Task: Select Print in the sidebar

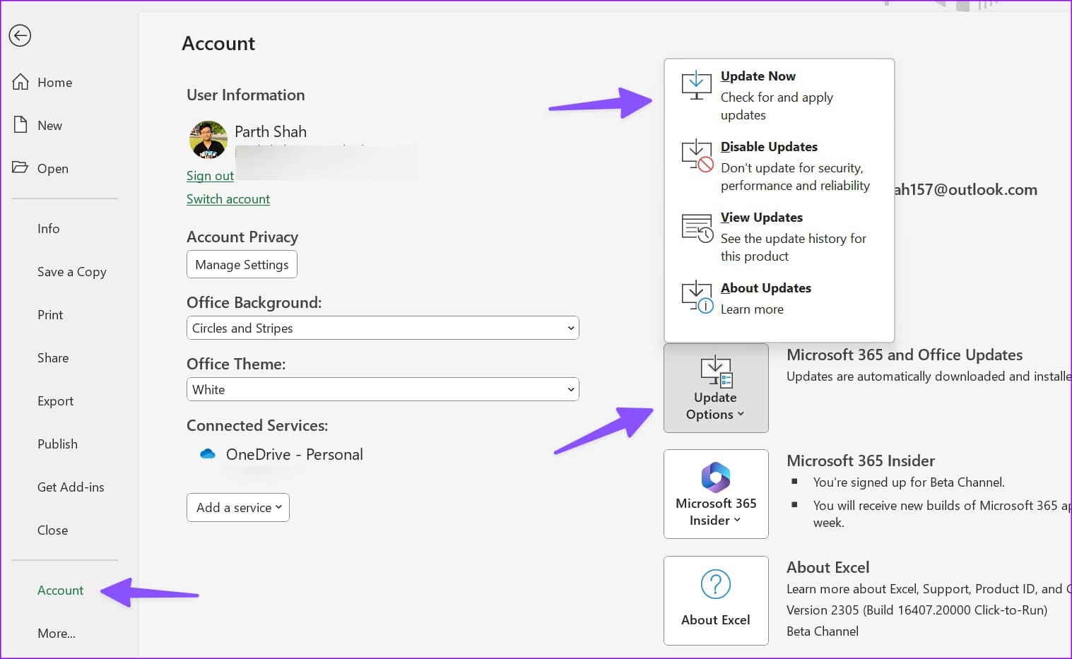Action: pyautogui.click(x=50, y=314)
